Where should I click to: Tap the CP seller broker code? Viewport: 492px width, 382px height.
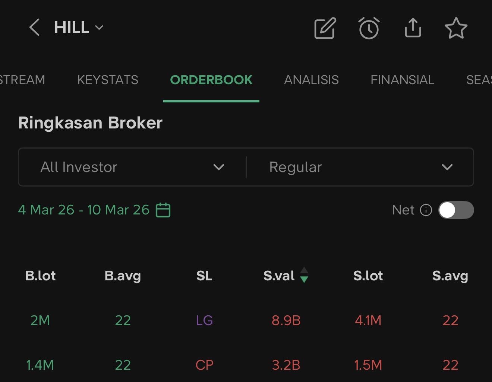[204, 365]
